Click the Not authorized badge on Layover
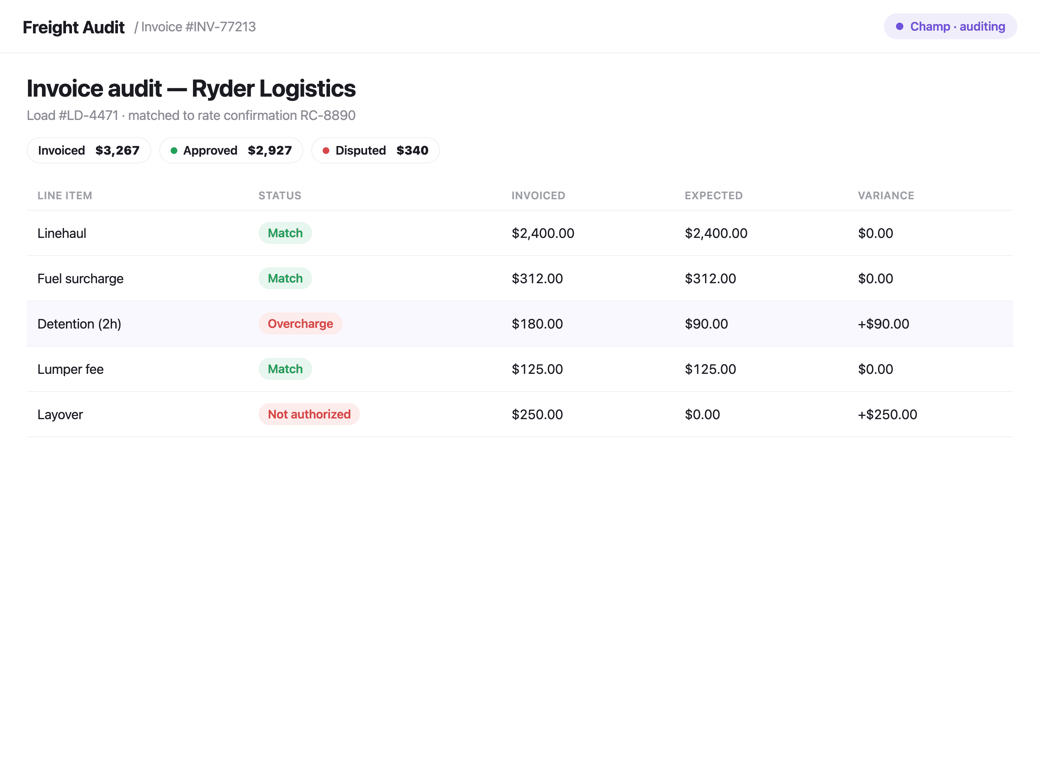This screenshot has width=1040, height=773. (x=309, y=414)
